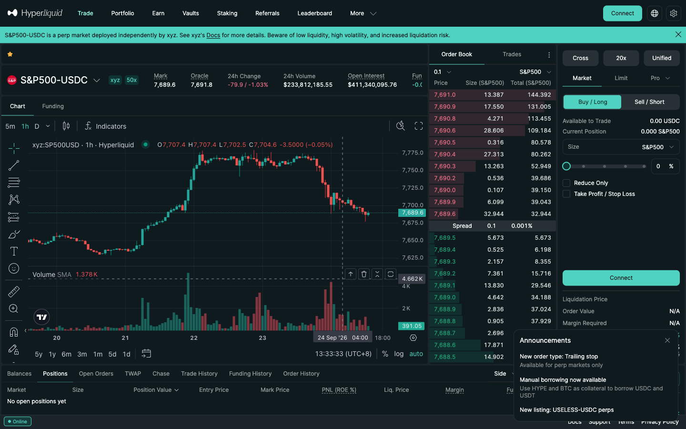The width and height of the screenshot is (686, 429).
Task: Open the Indicators menu
Action: coord(105,126)
